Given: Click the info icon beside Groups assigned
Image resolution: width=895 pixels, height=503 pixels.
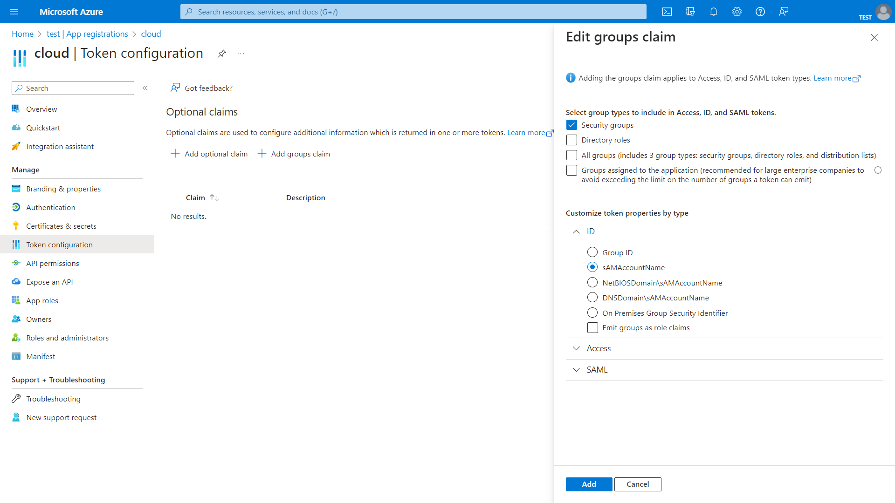Looking at the screenshot, I should pyautogui.click(x=878, y=170).
